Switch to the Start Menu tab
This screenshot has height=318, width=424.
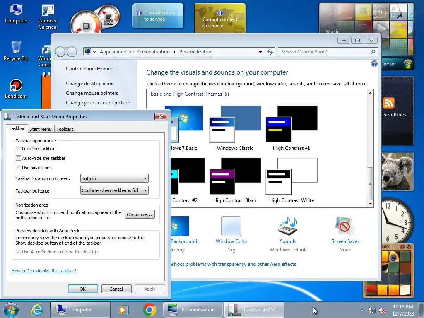click(41, 129)
